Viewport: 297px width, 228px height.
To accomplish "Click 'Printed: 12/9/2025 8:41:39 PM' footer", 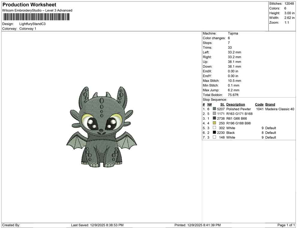I will (x=198, y=225).
